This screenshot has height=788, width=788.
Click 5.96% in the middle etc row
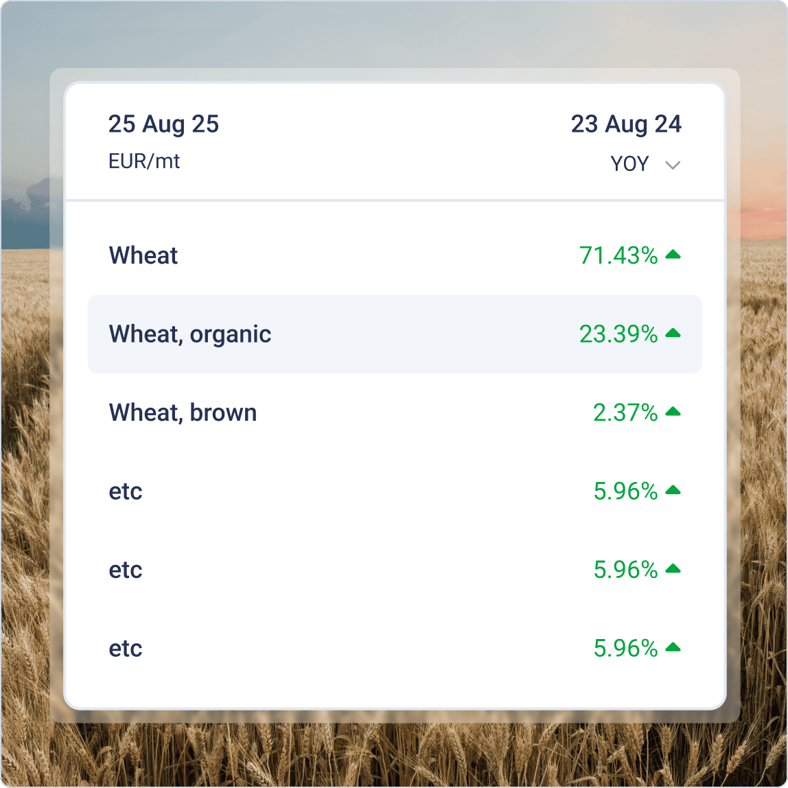click(x=625, y=570)
